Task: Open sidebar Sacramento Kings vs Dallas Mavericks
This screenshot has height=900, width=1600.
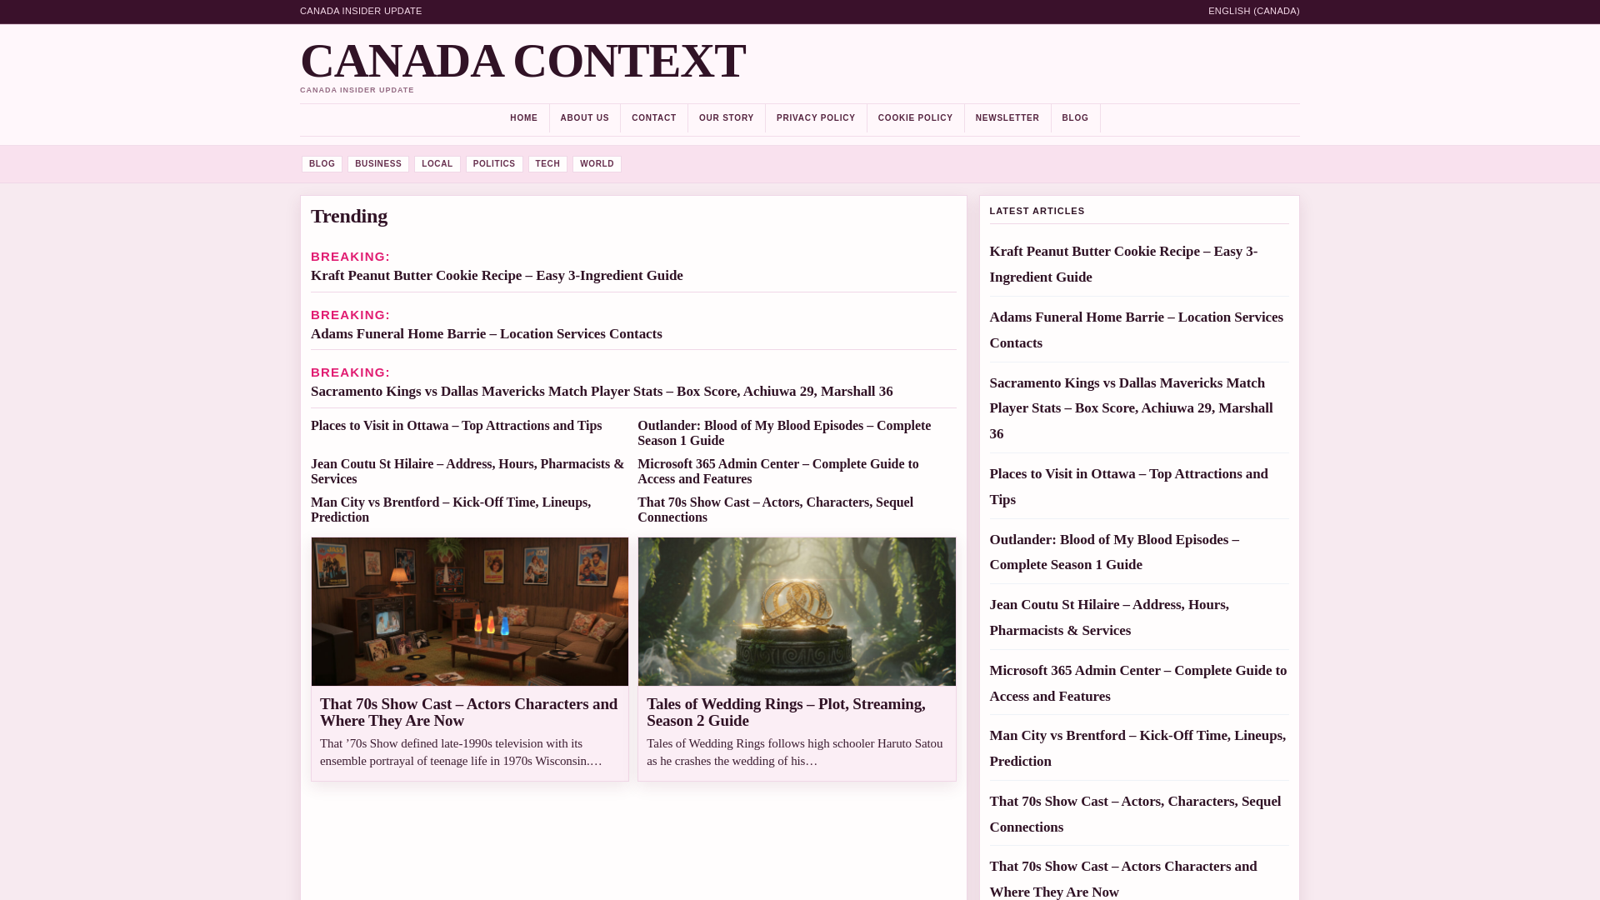Action: 1131,408
